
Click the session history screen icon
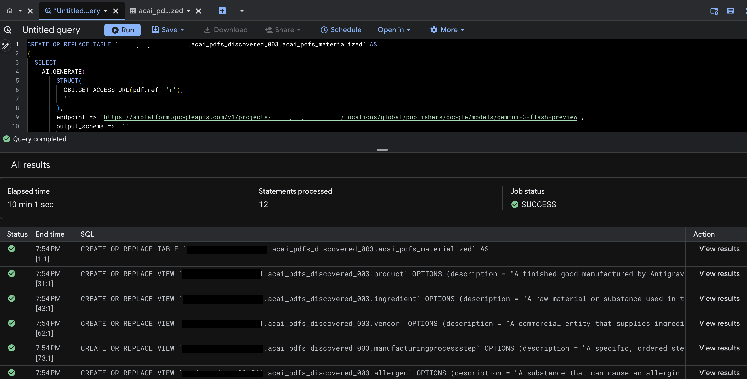click(x=714, y=11)
